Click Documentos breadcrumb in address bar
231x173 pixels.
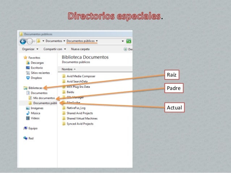pos(54,41)
